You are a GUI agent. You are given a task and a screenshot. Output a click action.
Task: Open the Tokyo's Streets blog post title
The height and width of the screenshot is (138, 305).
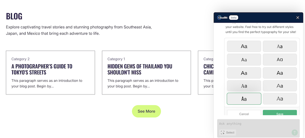tap(42, 69)
